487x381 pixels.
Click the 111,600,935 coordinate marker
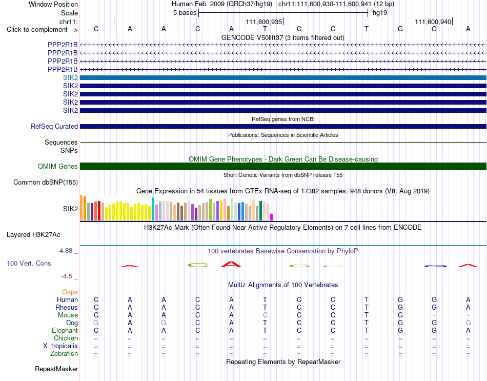tap(263, 22)
